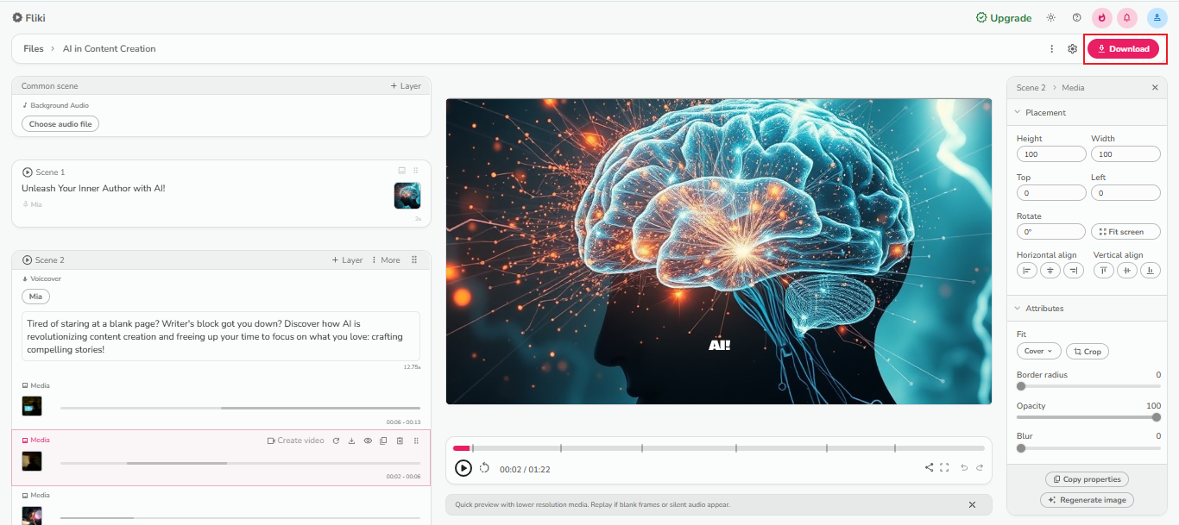Share the video via share icon

point(929,467)
